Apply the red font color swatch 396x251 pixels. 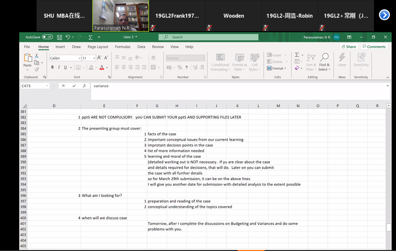(102, 67)
